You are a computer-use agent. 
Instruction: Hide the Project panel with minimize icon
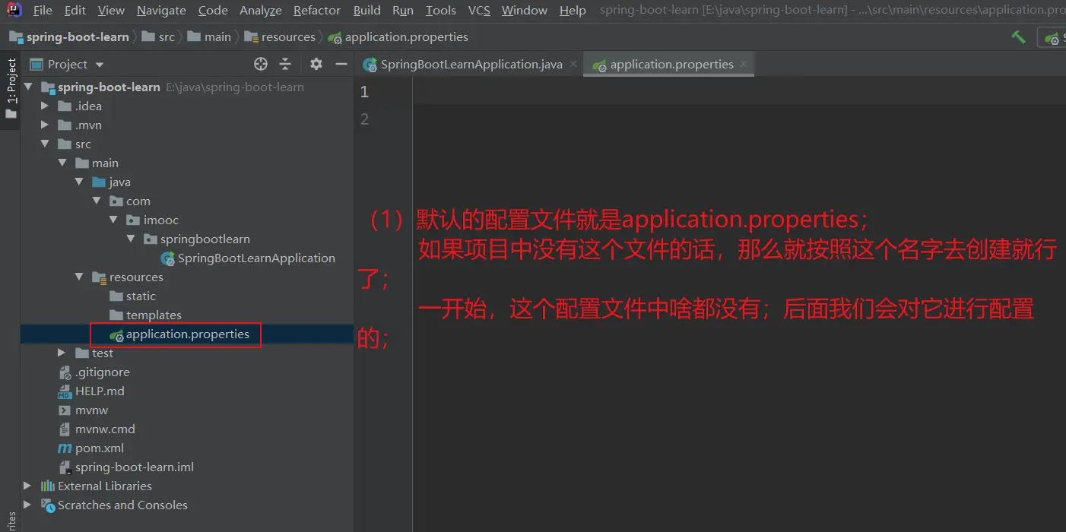[341, 64]
